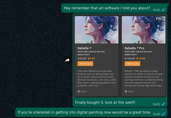Click the "Rebelle 7" product title
This screenshot has width=171, height=118.
[x=84, y=48]
